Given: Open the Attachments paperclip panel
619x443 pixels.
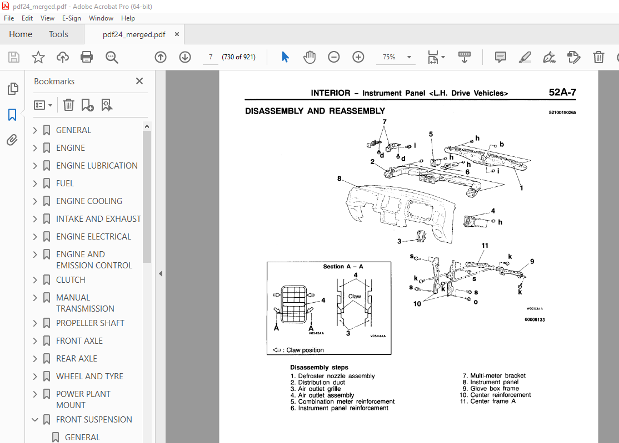Looking at the screenshot, I should coord(12,140).
